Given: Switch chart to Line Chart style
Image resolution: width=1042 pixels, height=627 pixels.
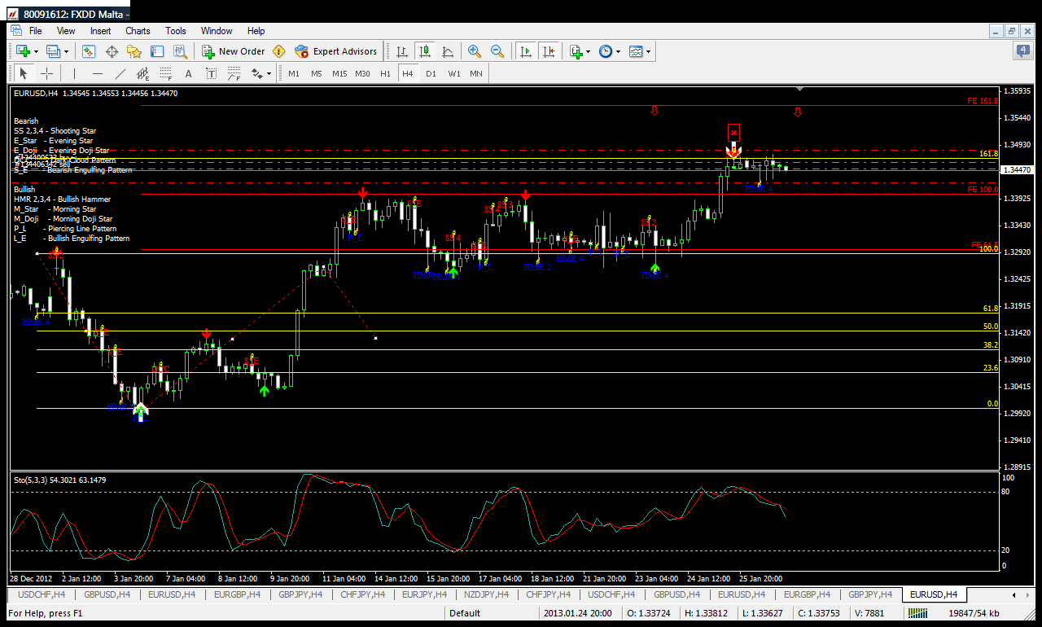Looking at the screenshot, I should tap(447, 51).
